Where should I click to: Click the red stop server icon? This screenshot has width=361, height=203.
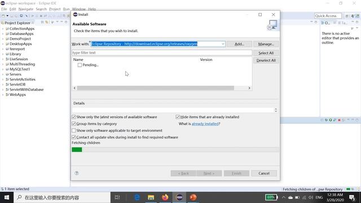coord(339,120)
